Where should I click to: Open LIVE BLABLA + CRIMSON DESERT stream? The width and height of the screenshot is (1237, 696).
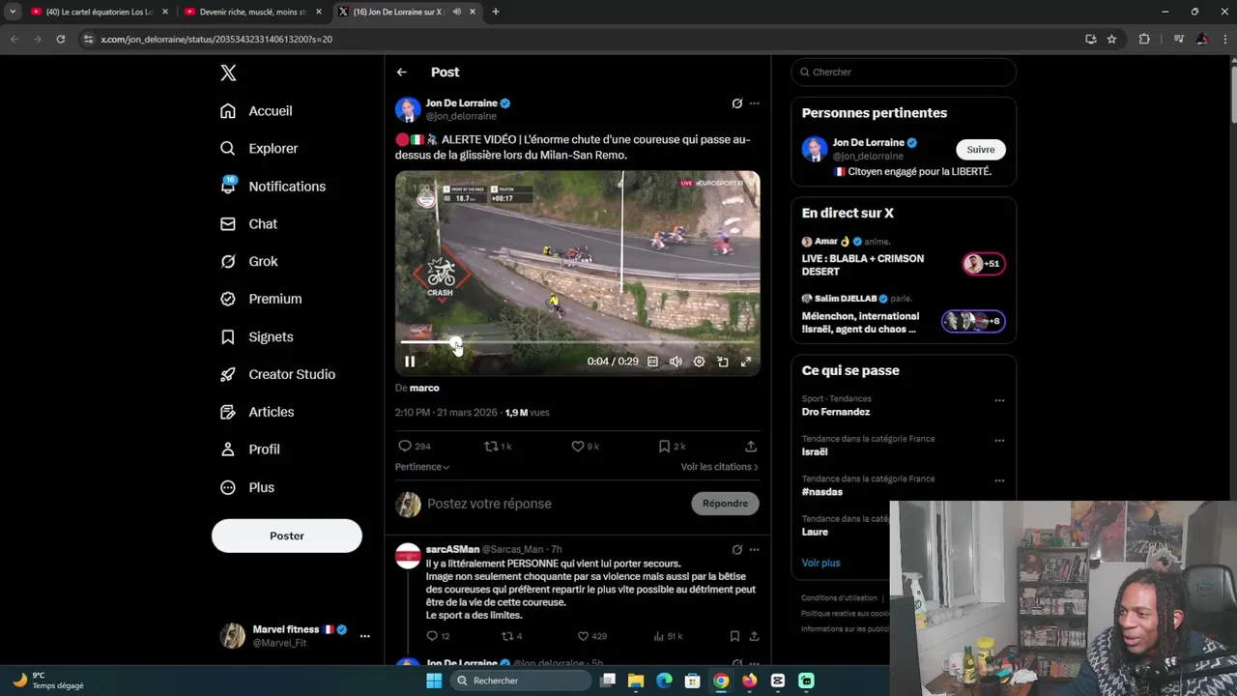point(903,257)
